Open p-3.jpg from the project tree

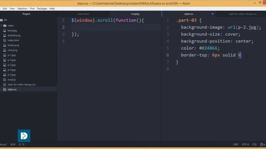(x=12, y=65)
